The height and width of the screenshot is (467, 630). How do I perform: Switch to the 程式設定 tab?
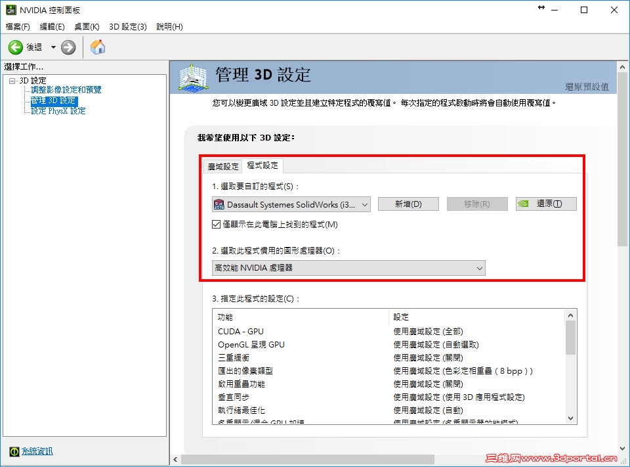point(262,166)
